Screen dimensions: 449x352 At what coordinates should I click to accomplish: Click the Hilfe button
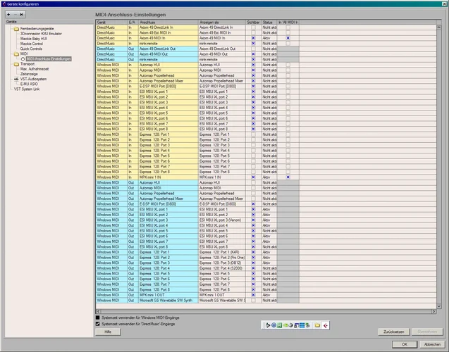[108, 332]
